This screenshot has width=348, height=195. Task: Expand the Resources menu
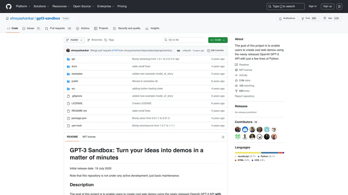(61, 6)
